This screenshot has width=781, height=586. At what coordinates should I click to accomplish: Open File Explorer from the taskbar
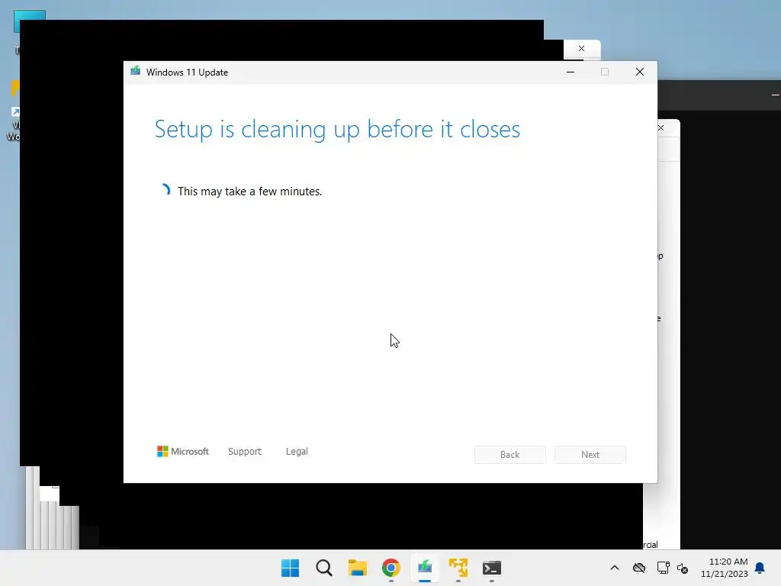[357, 568]
